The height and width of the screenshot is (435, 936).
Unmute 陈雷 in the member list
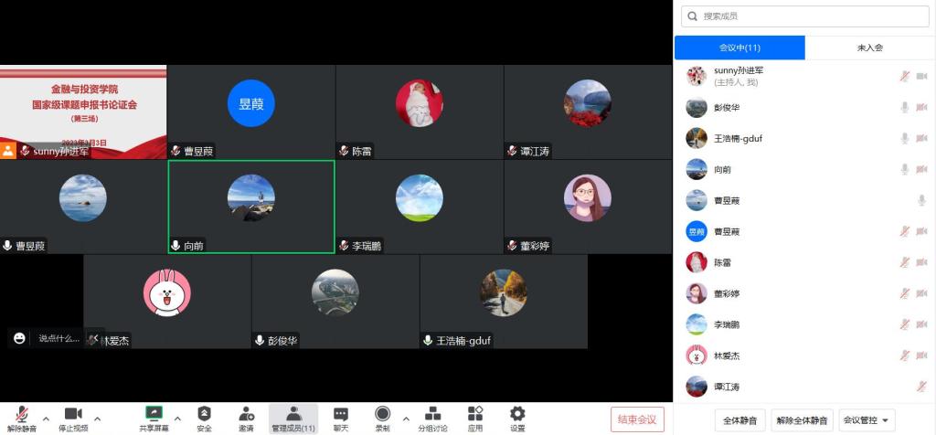[x=904, y=263]
